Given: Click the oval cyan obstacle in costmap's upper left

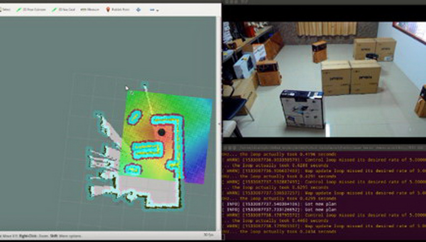Looking at the screenshot, I should point(134,117).
